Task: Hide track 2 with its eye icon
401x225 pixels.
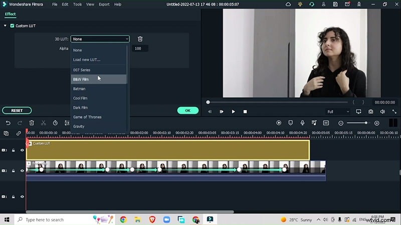Action: point(22,170)
